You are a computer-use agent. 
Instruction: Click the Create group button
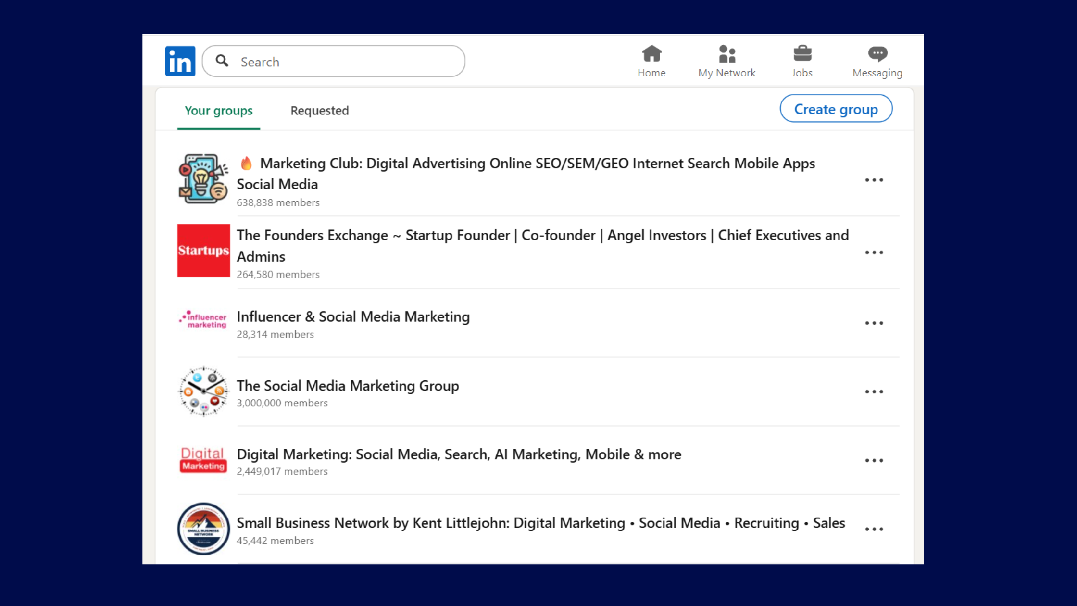pyautogui.click(x=836, y=109)
